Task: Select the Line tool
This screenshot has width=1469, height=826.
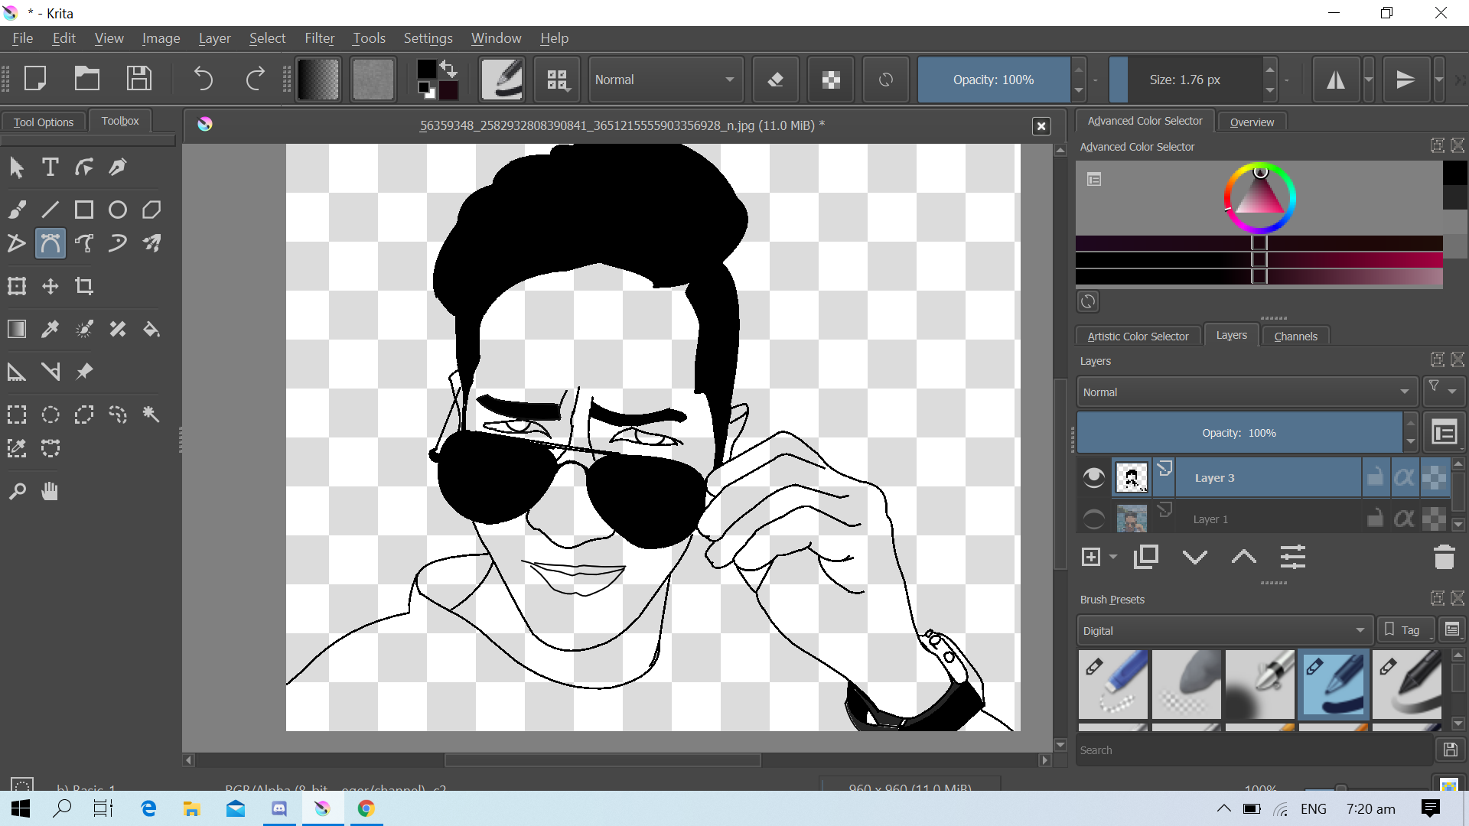Action: click(50, 210)
